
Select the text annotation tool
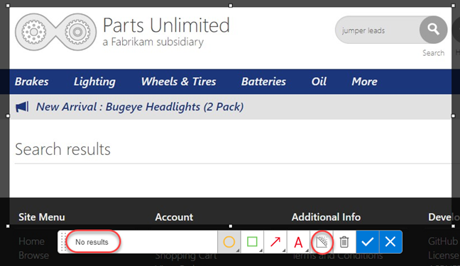[x=298, y=242]
